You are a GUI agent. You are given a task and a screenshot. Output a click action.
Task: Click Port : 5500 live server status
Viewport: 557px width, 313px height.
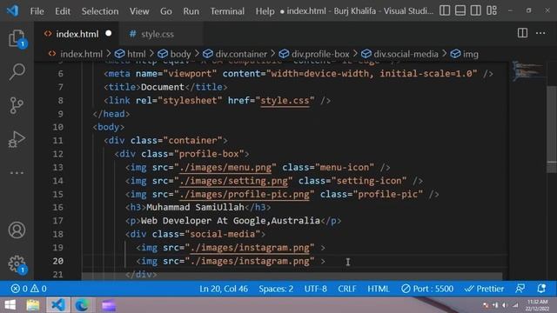click(x=427, y=289)
